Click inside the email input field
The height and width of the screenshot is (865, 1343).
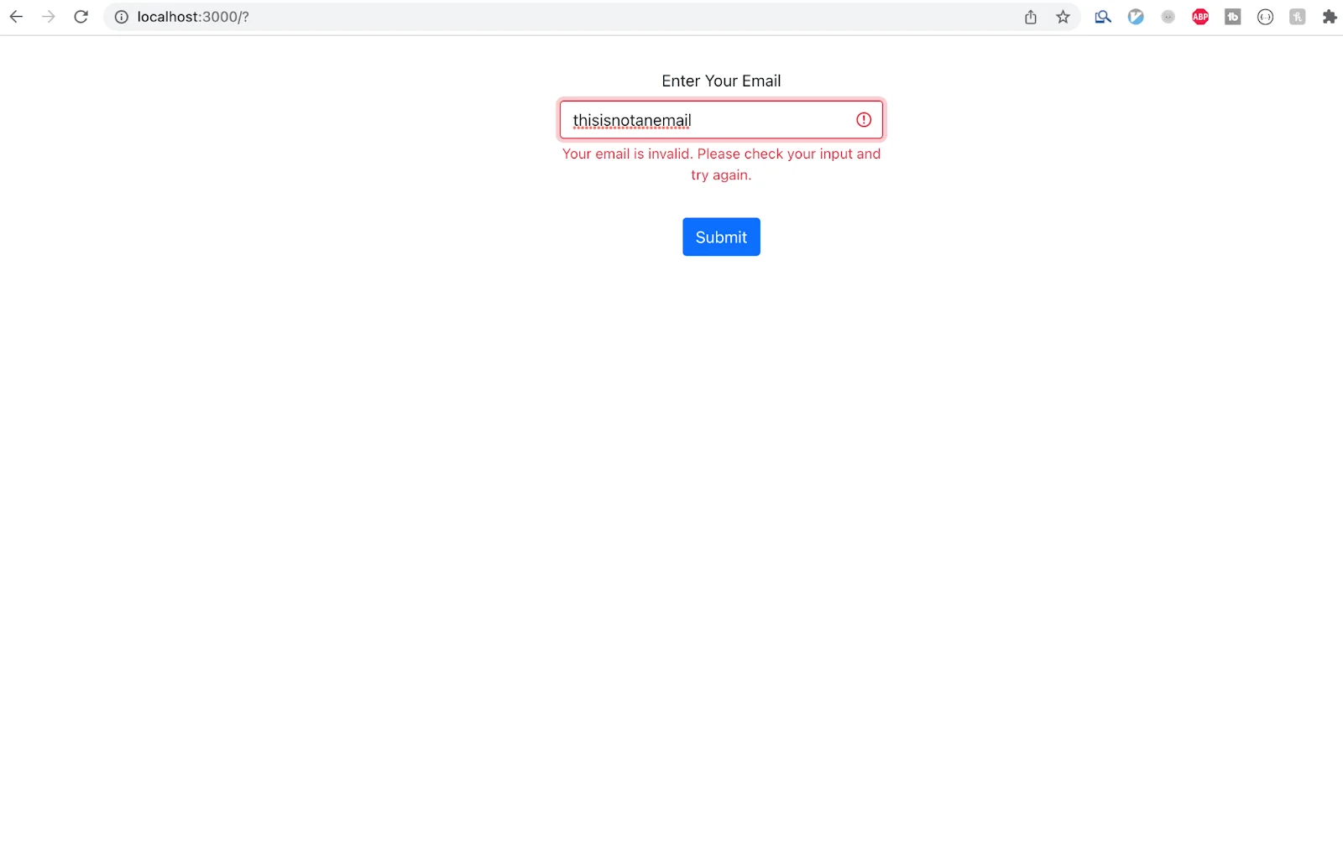[x=720, y=119]
